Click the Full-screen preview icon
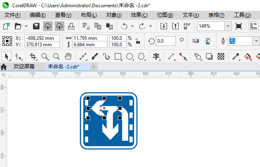This screenshot has width=260, height=167. (x=238, y=26)
